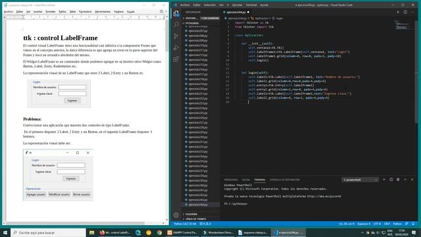Open ejercicio235.py in the Explorer list
The width and height of the screenshot is (421, 237).
pos(198,161)
